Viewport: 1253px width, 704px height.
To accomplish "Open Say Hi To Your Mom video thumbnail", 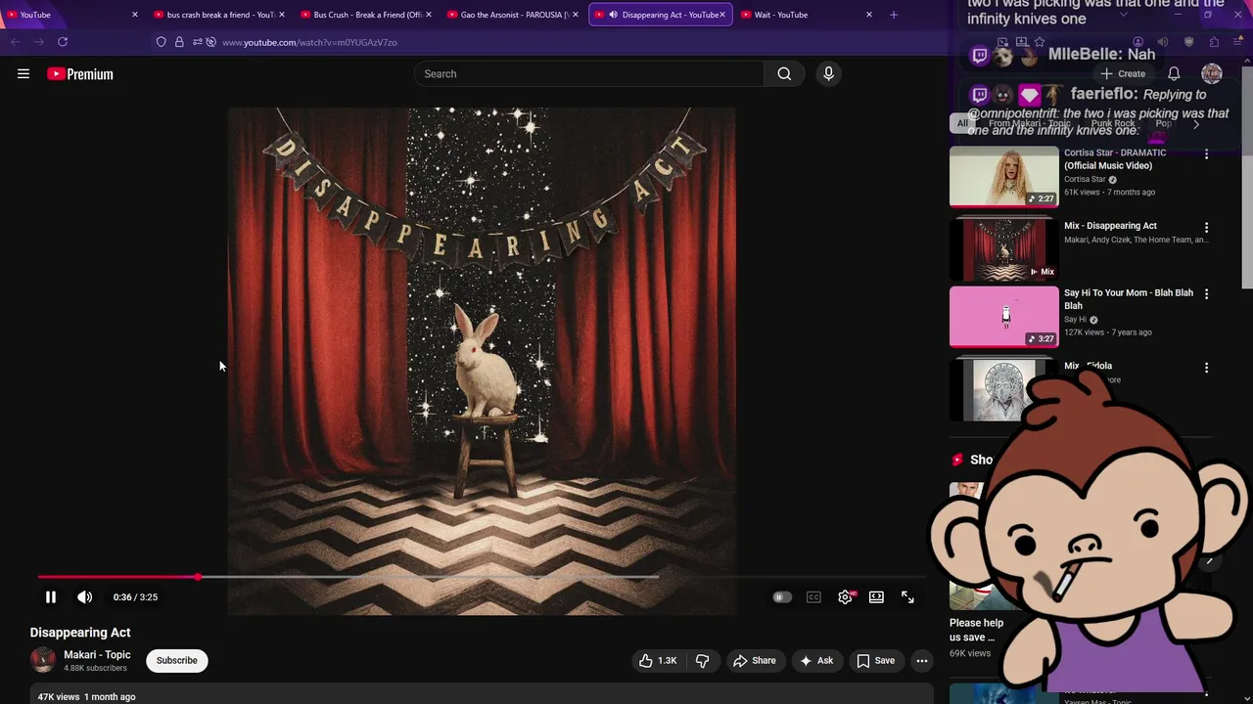I will point(1003,317).
